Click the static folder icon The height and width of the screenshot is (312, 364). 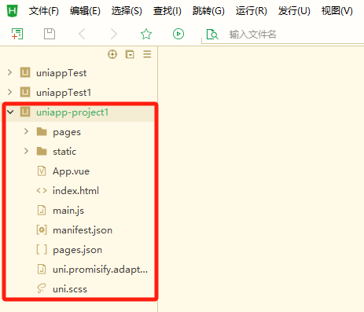click(42, 151)
